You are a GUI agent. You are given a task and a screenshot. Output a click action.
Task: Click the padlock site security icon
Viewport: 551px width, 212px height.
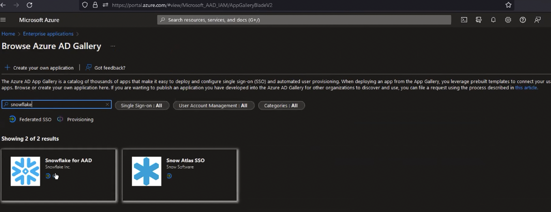pos(95,5)
